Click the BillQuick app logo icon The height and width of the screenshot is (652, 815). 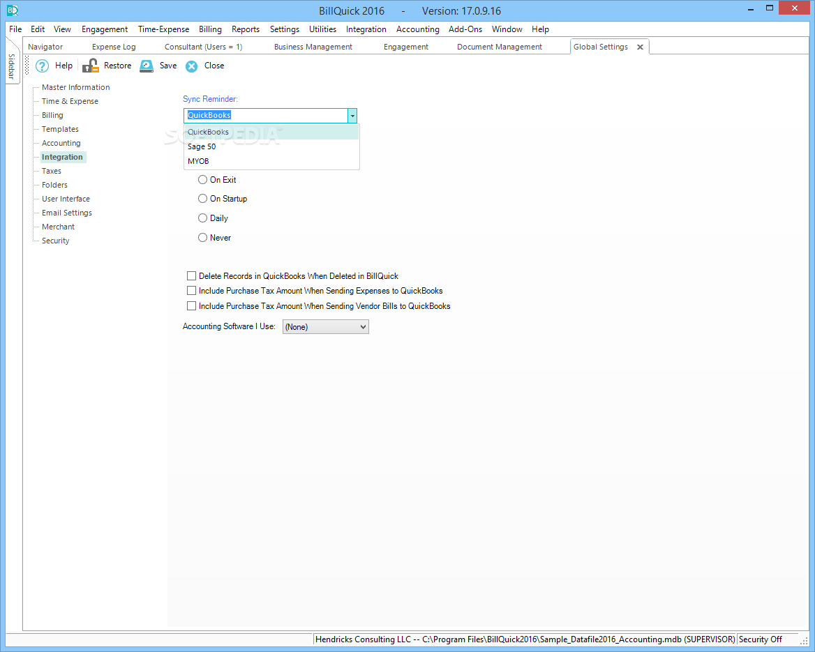pyautogui.click(x=13, y=10)
